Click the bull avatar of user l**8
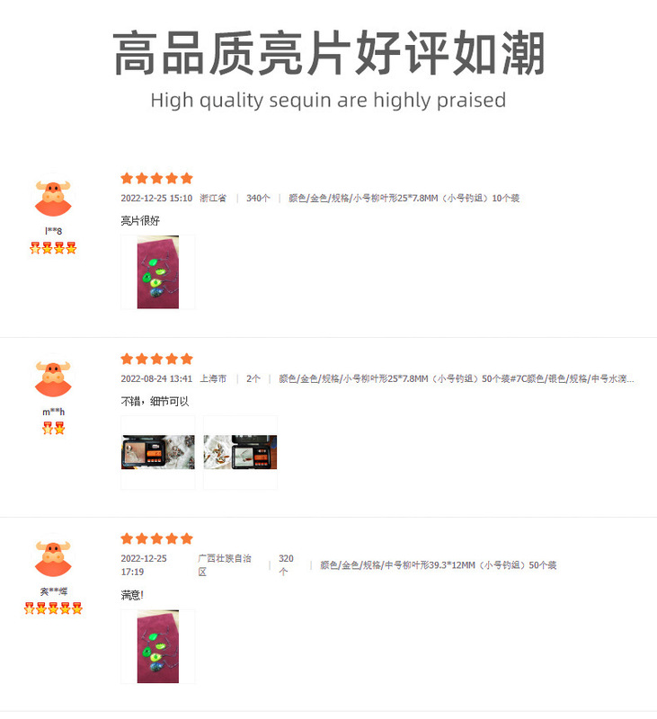Screen dimensions: 657x719 click(53, 198)
